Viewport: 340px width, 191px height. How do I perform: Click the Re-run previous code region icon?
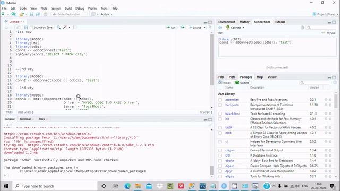tap(182, 27)
